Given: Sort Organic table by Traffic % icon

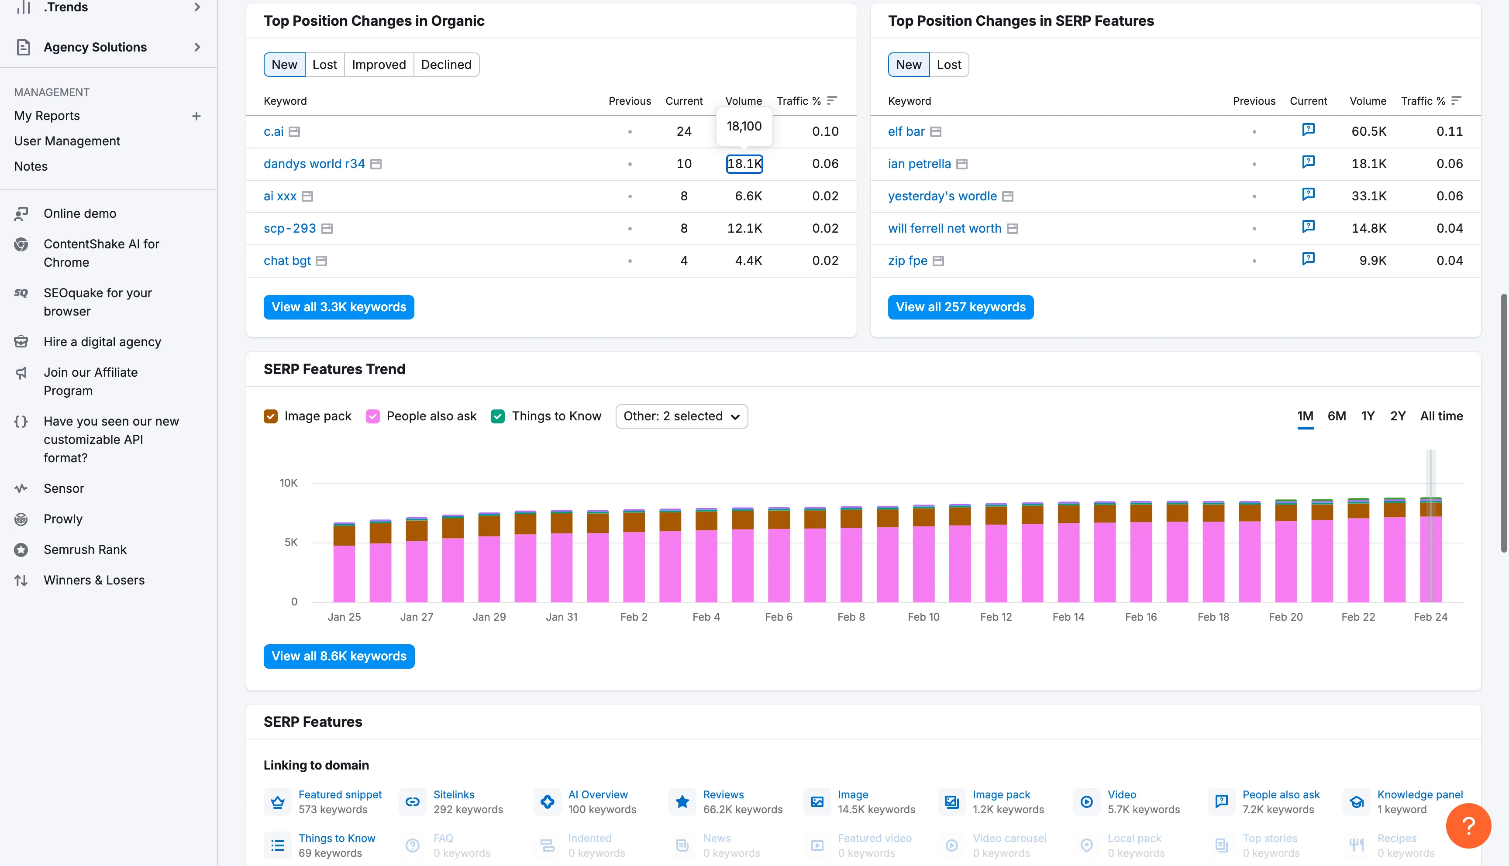Looking at the screenshot, I should pos(832,100).
